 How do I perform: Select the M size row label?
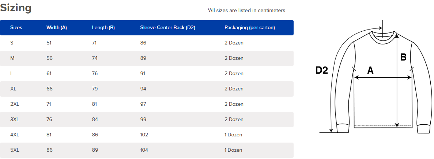[x=12, y=58]
